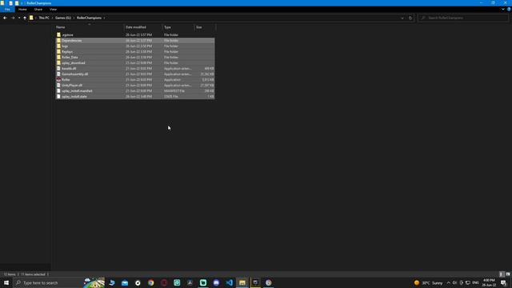Select the logs folder
This screenshot has width=512, height=288.
click(135, 46)
